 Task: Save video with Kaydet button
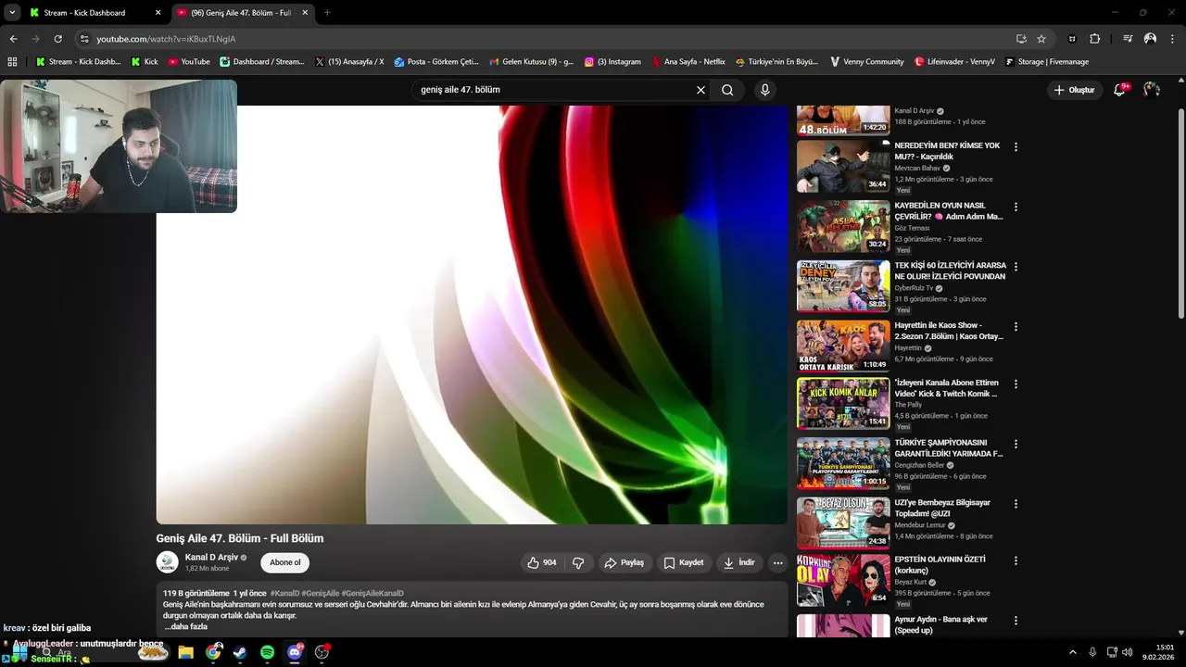click(684, 562)
